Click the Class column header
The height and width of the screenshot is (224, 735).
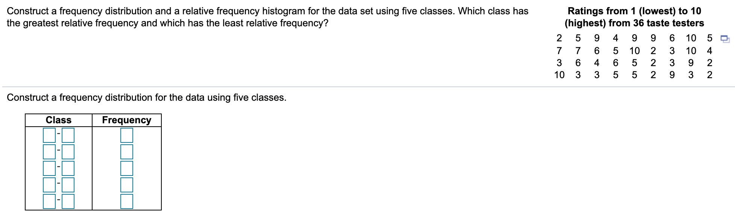coord(59,120)
